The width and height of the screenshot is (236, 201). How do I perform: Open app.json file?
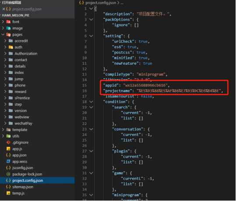[x=19, y=155]
